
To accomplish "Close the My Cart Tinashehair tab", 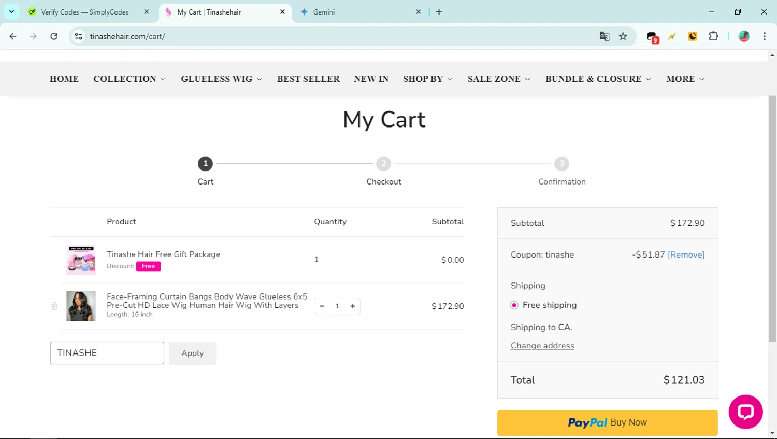I will 282,12.
